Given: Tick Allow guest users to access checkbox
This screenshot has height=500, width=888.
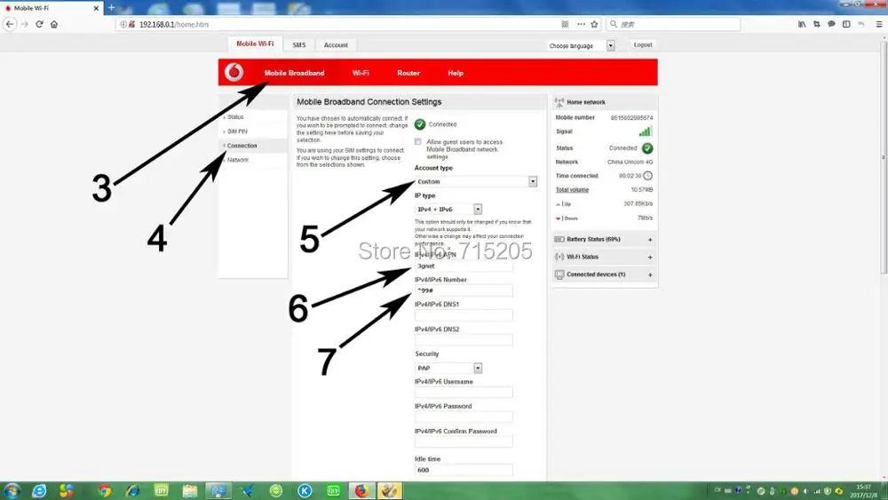Looking at the screenshot, I should [x=418, y=141].
